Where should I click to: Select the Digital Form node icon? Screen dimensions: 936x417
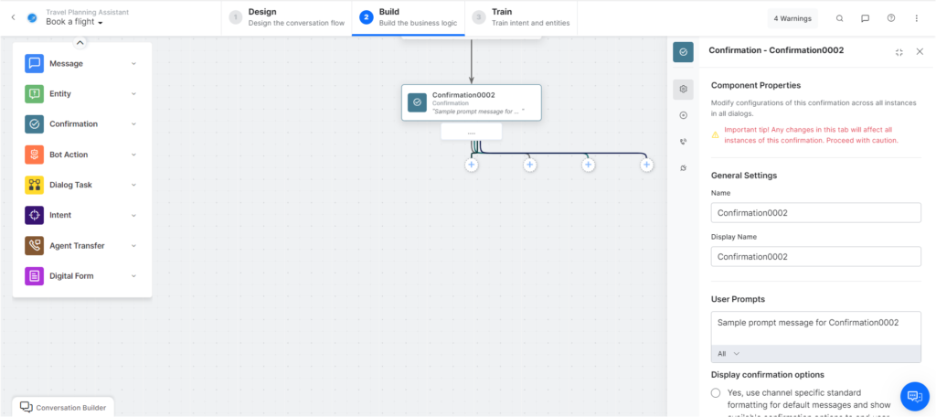(x=34, y=275)
